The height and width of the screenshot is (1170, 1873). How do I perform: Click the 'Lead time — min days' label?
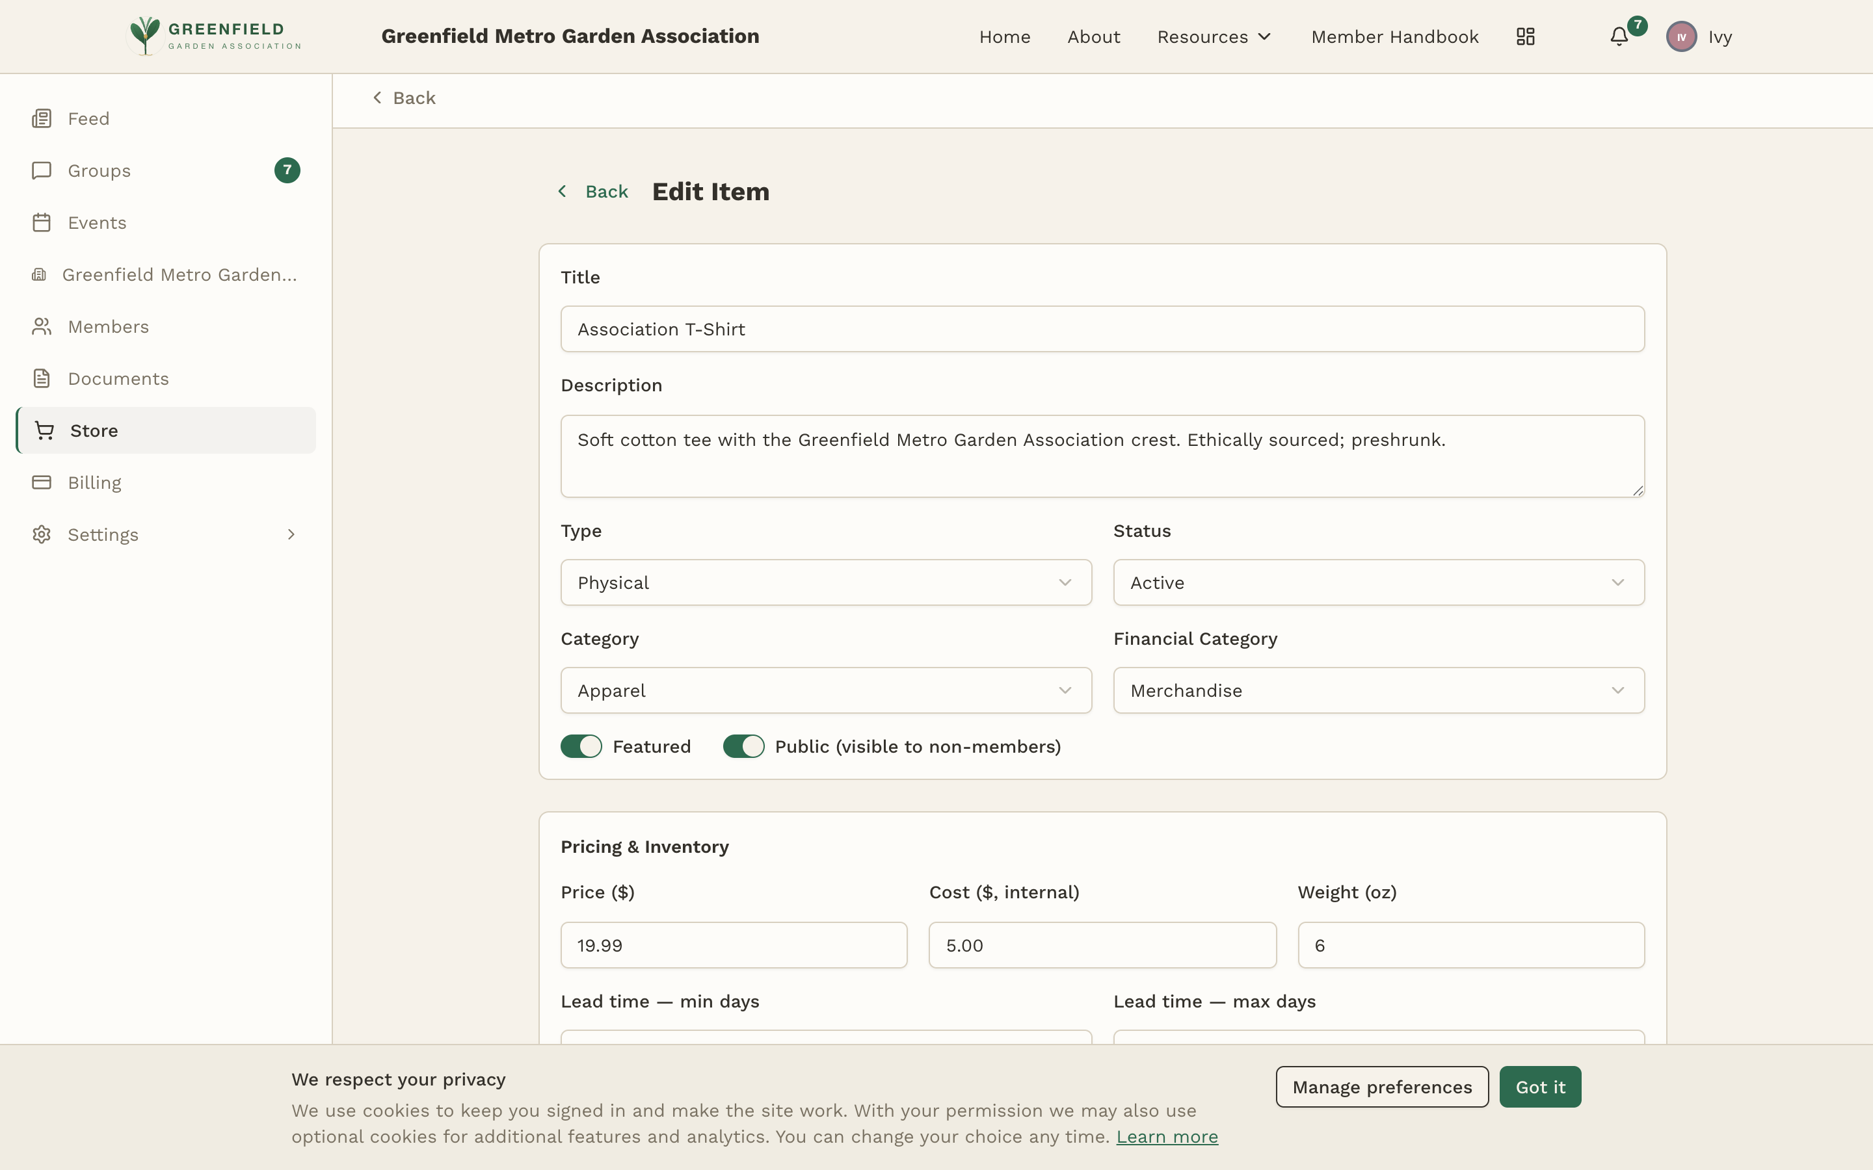659,1001
